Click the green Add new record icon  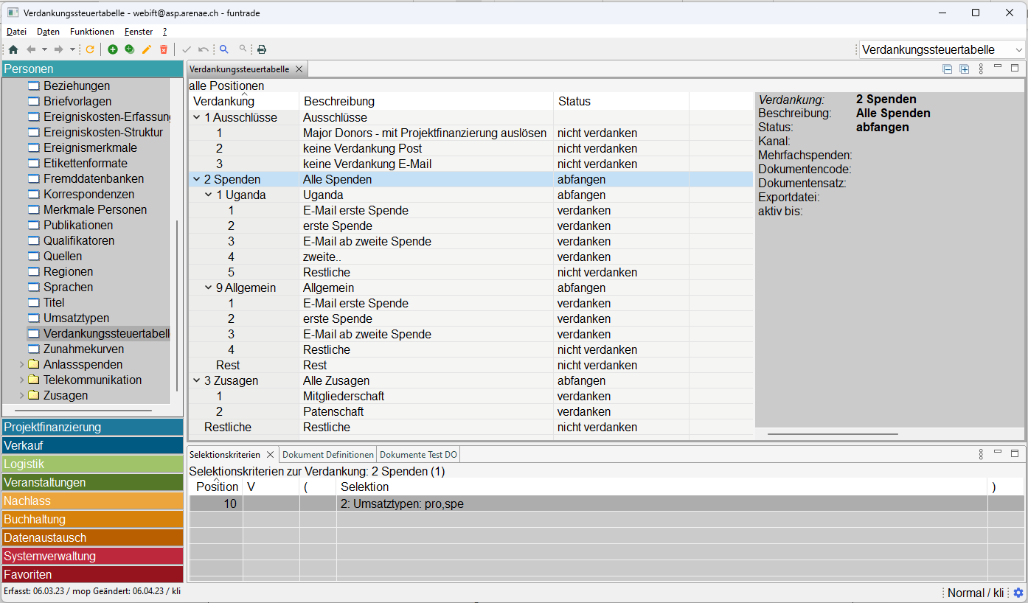[113, 49]
